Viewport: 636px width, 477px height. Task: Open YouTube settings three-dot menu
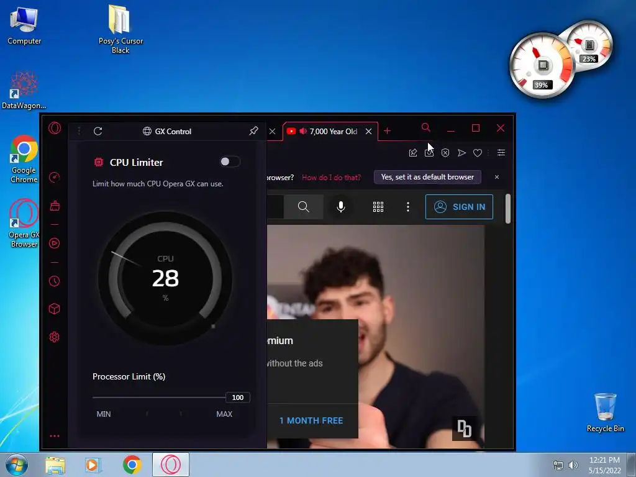pyautogui.click(x=408, y=207)
